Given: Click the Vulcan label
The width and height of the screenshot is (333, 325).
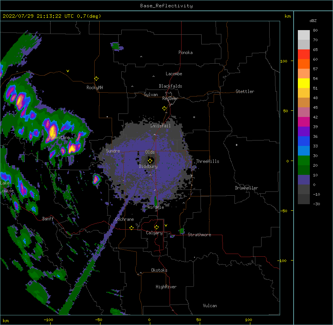Looking at the screenshot, I should pyautogui.click(x=210, y=306).
